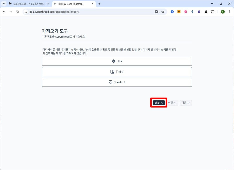Image resolution: width=234 pixels, height=170 pixels.
Task: Open a new browser tab
Action: [99, 4]
